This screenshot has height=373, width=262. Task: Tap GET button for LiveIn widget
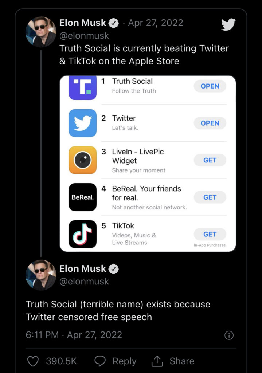coord(210,160)
